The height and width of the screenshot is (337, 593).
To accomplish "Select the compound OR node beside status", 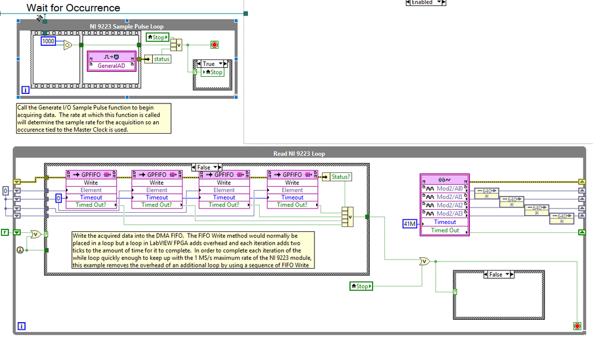I will click(176, 45).
